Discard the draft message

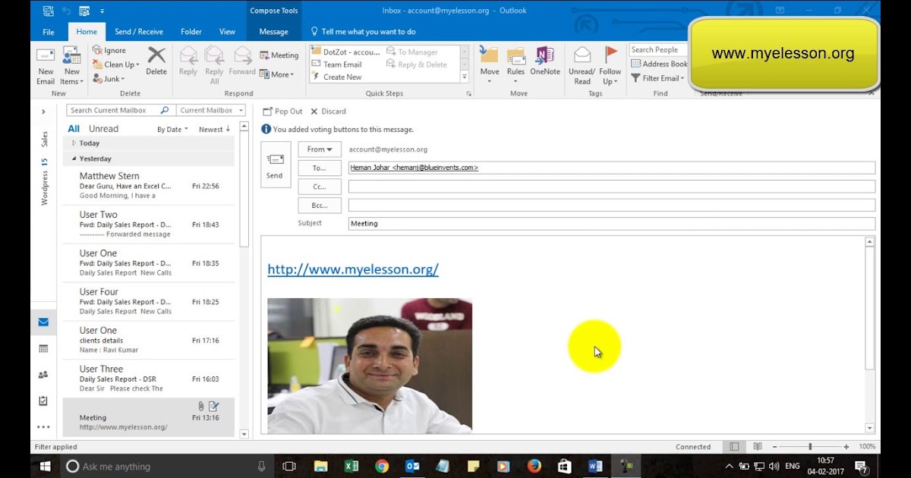[x=328, y=111]
